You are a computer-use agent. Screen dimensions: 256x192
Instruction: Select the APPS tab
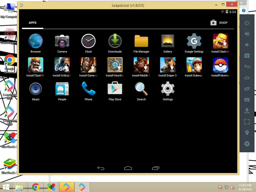point(32,23)
